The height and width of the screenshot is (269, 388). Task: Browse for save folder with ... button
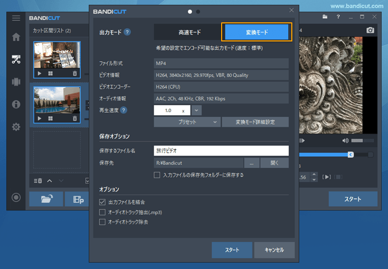(251, 163)
